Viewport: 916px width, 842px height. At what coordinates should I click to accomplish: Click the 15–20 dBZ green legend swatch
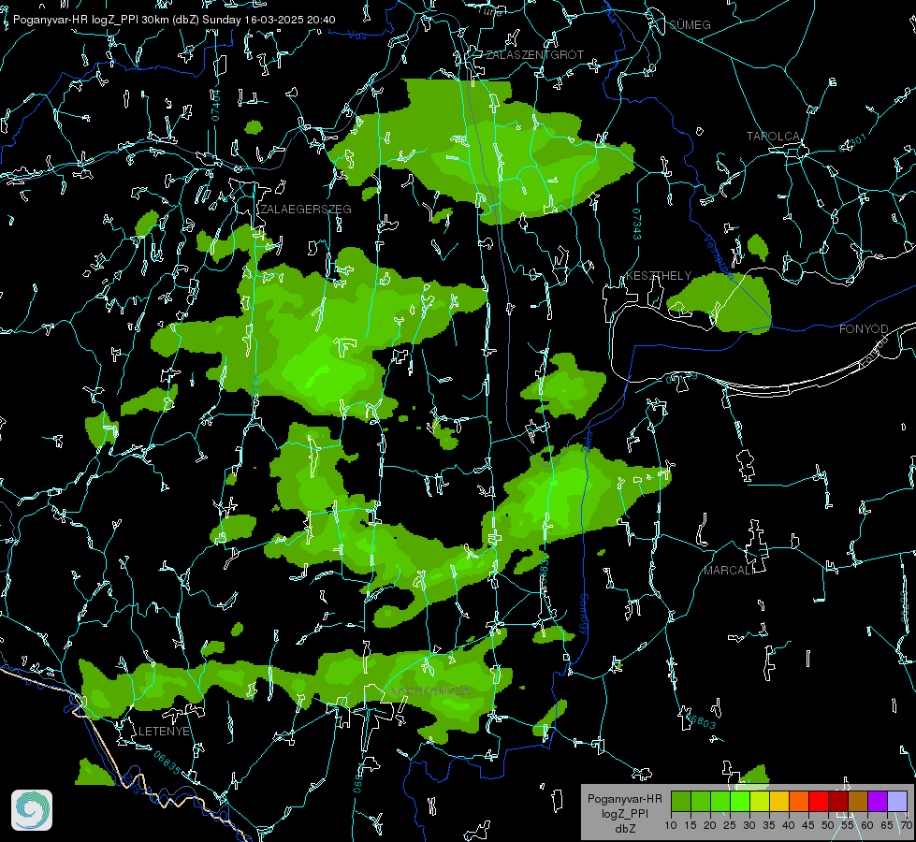701,801
